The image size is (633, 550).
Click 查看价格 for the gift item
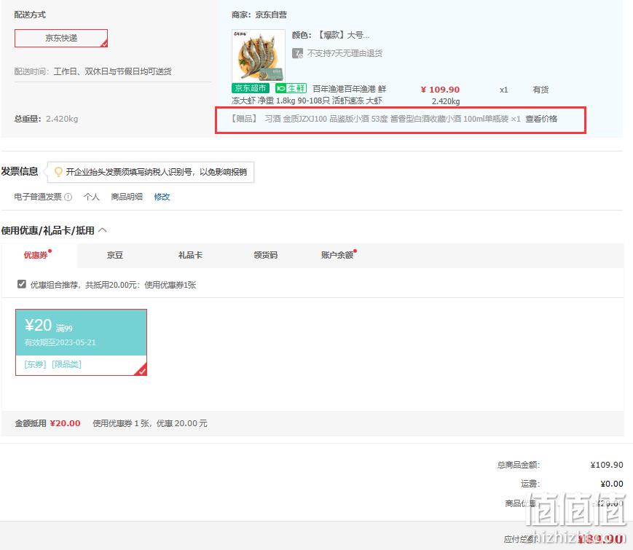coord(541,119)
